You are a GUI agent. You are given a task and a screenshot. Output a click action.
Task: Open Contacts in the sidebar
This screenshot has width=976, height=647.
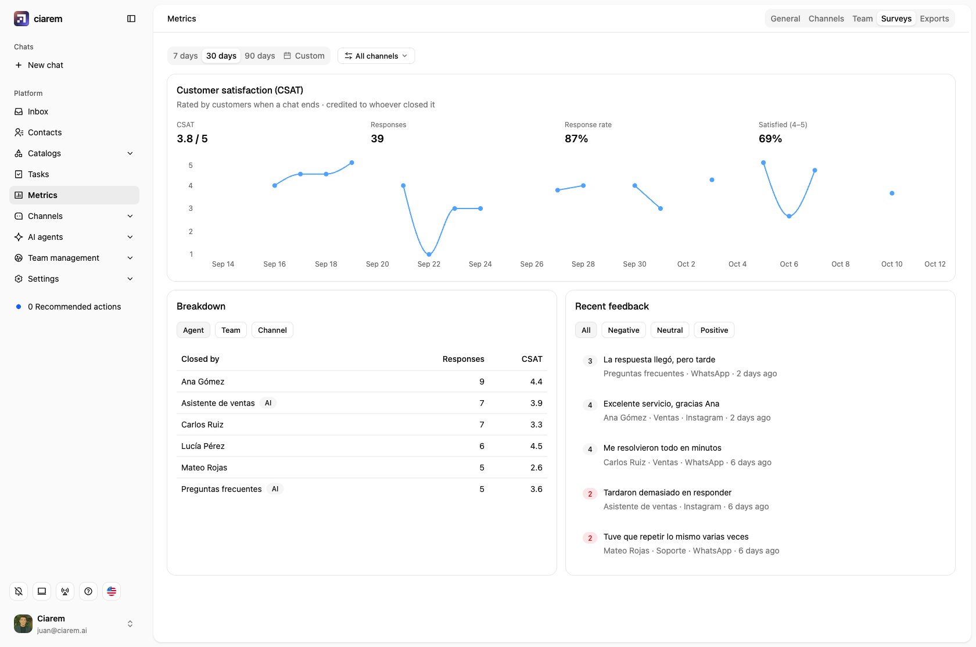click(x=74, y=132)
